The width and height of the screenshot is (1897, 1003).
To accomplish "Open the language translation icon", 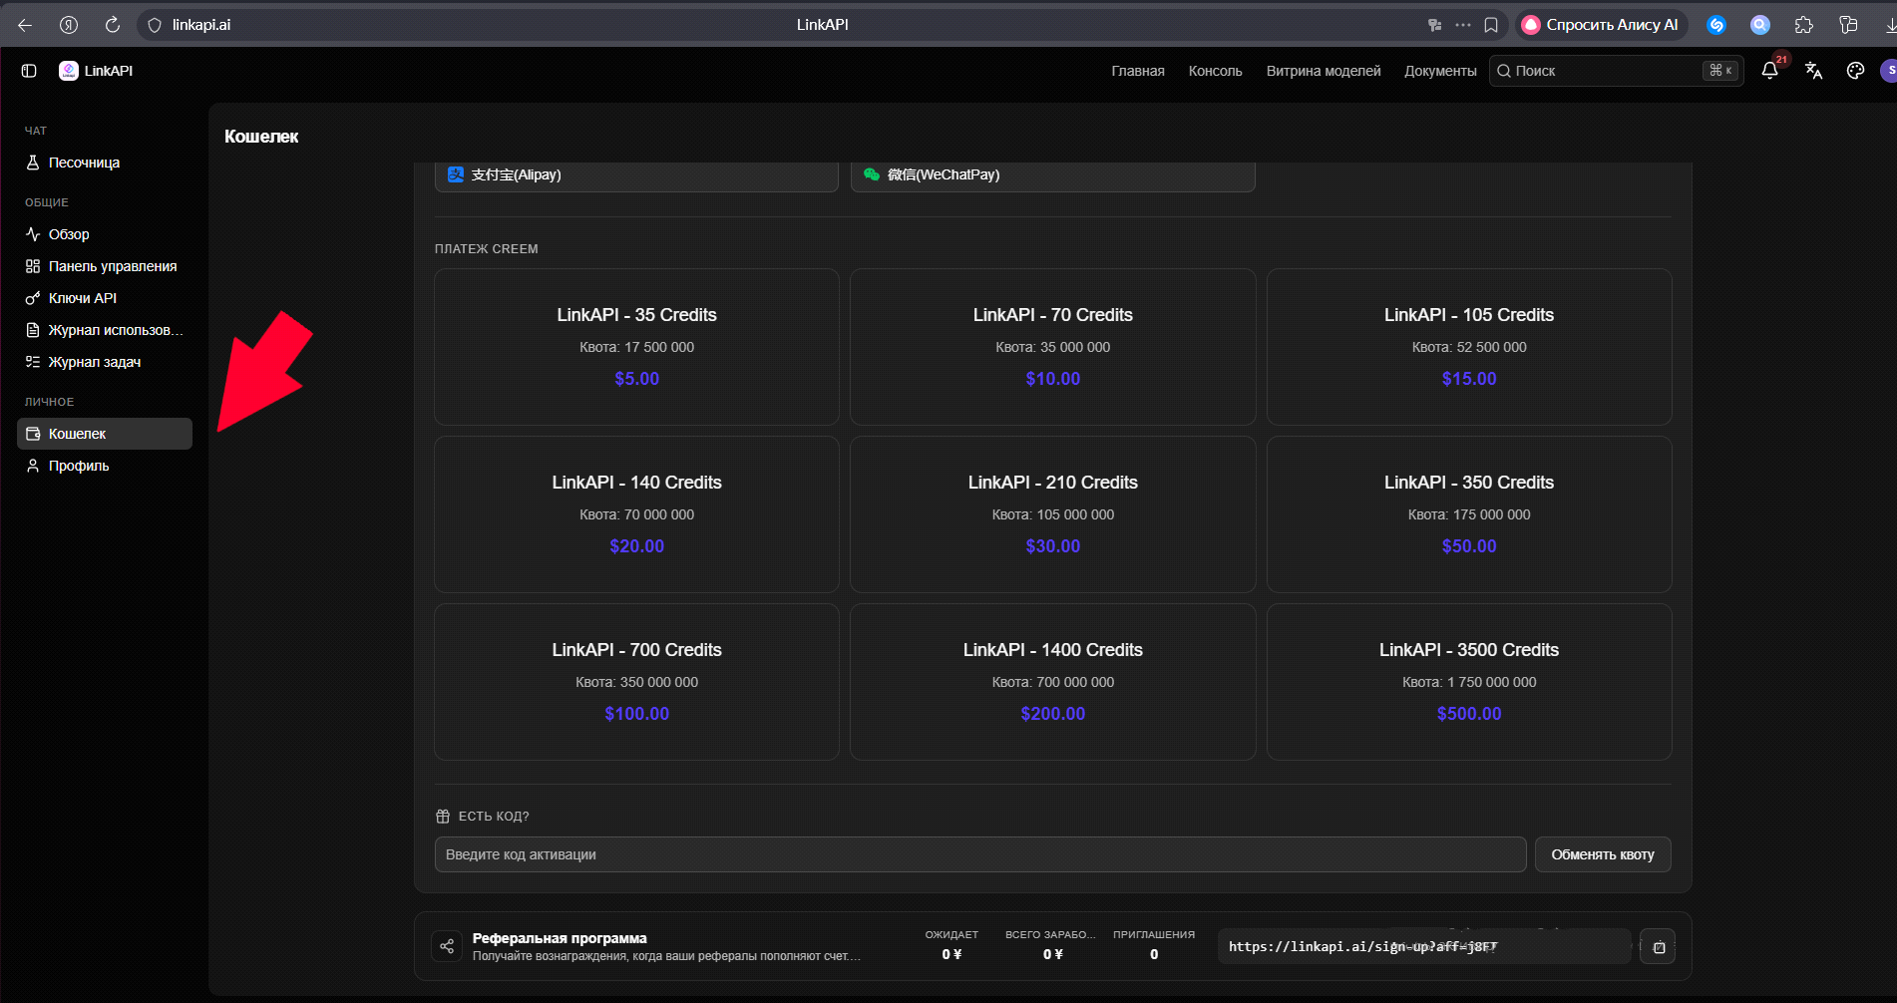I will [1814, 71].
